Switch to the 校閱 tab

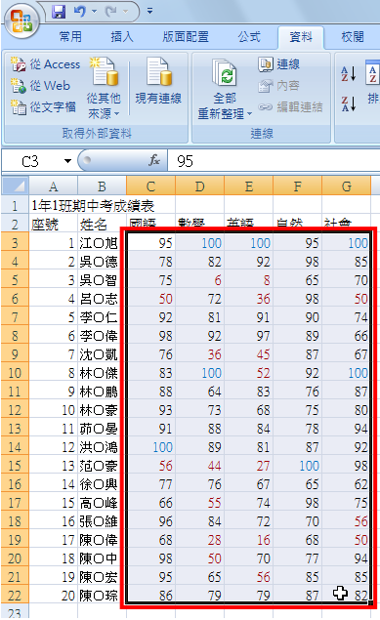(x=352, y=37)
